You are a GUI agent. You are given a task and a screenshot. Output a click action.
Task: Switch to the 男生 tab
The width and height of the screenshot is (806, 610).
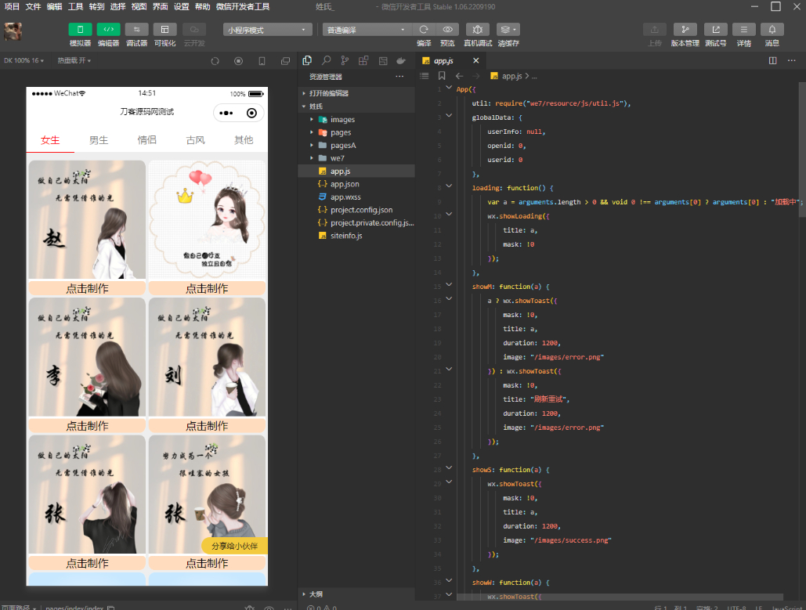pos(99,140)
